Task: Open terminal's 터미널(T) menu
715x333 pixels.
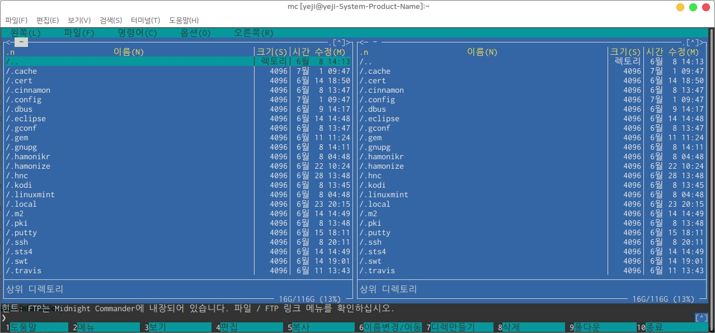Action: (145, 20)
